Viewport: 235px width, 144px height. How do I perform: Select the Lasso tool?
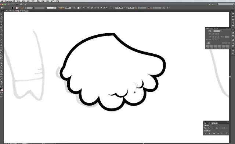[2, 22]
